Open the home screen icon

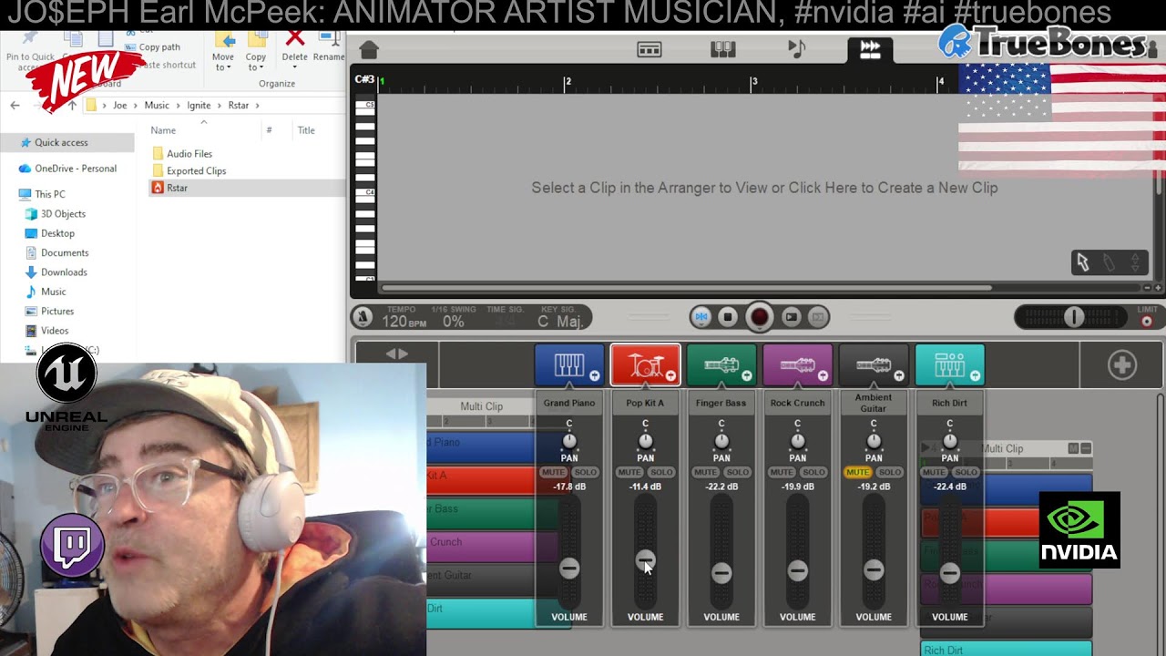(369, 49)
